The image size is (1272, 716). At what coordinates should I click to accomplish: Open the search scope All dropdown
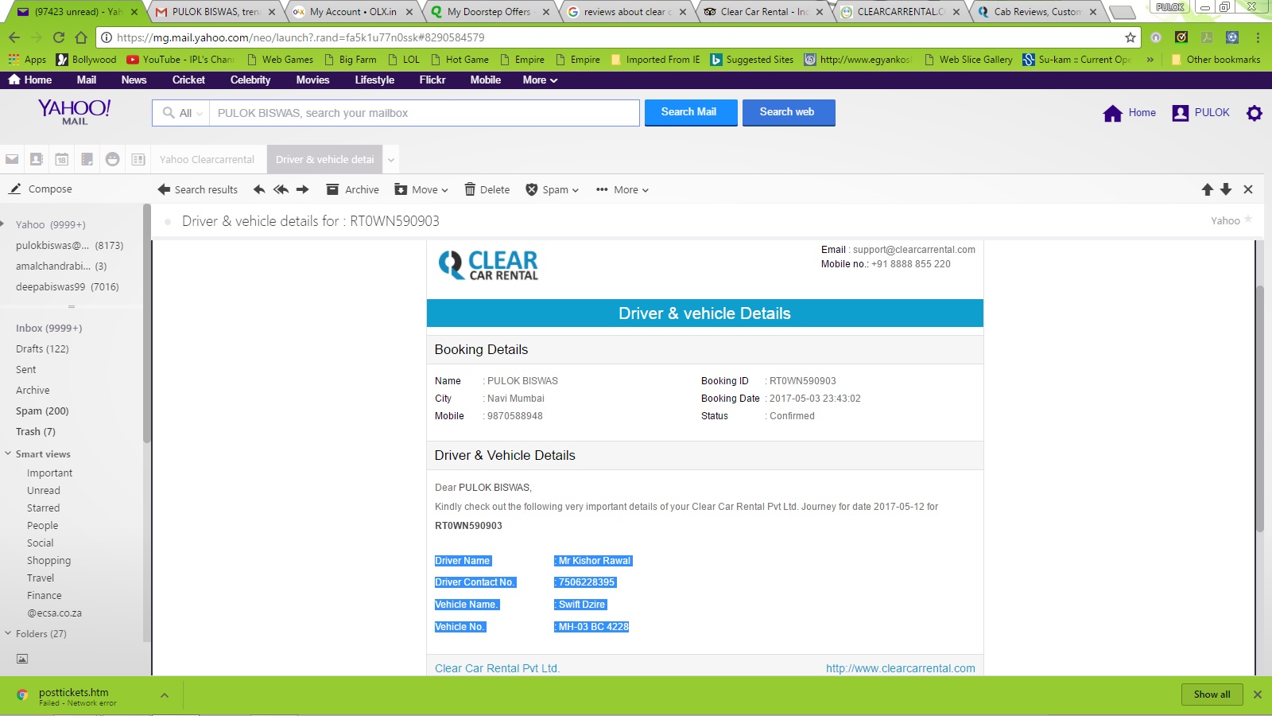click(182, 113)
